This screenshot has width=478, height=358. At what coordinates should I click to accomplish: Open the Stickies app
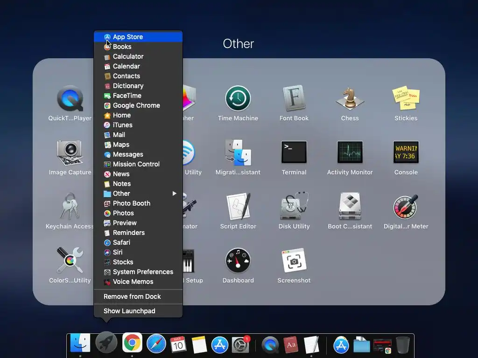(406, 99)
